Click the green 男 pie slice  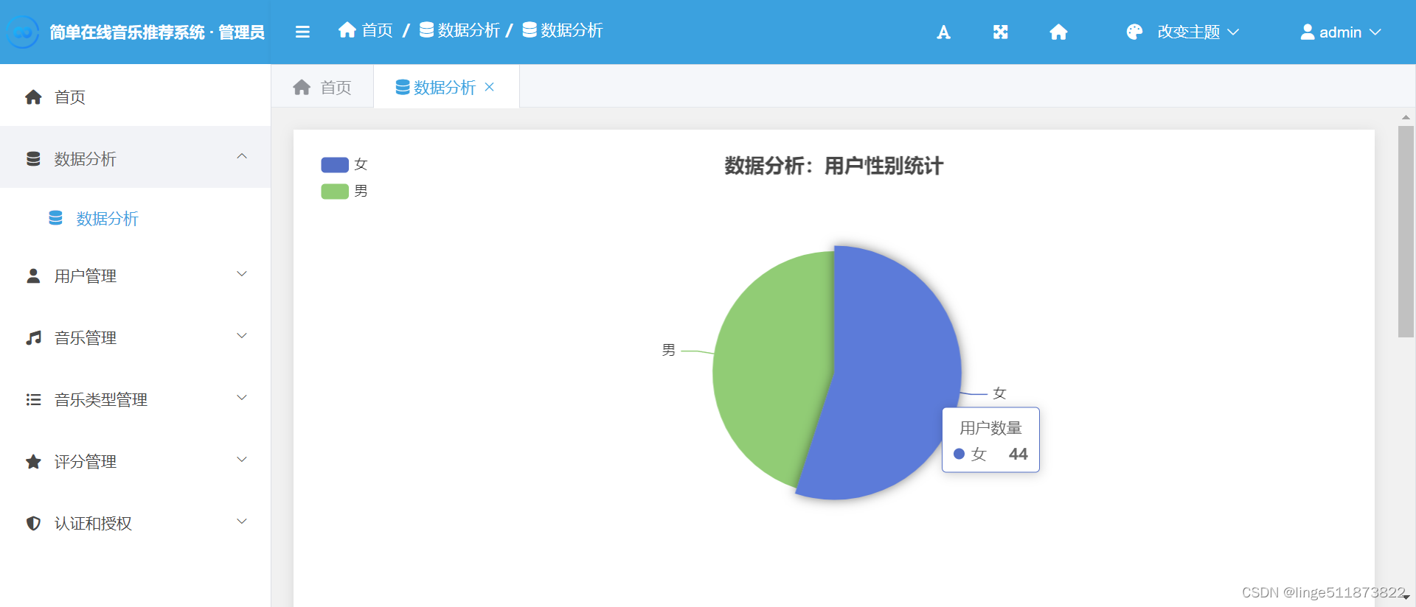pos(771,368)
